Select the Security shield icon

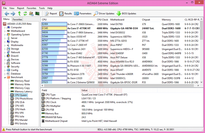[x=8, y=66]
